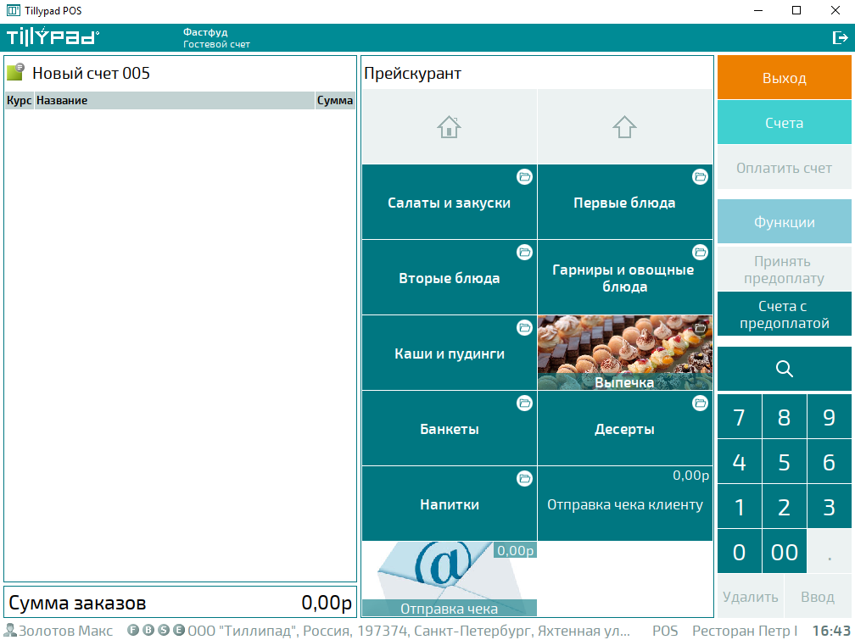This screenshot has width=855, height=640.
Task: Click the folder icon on Салаты и закуски
Action: point(524,176)
